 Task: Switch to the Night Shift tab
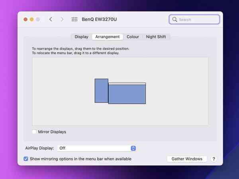(156, 37)
